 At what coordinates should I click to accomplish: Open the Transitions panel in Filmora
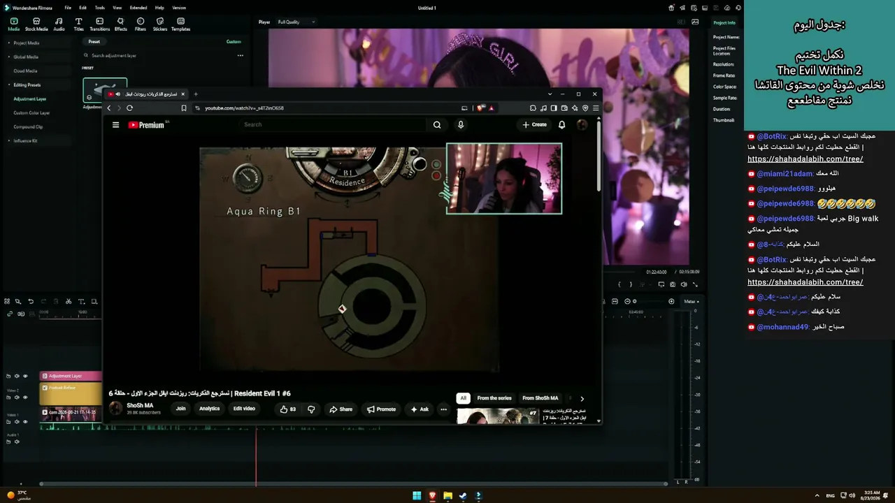point(99,24)
